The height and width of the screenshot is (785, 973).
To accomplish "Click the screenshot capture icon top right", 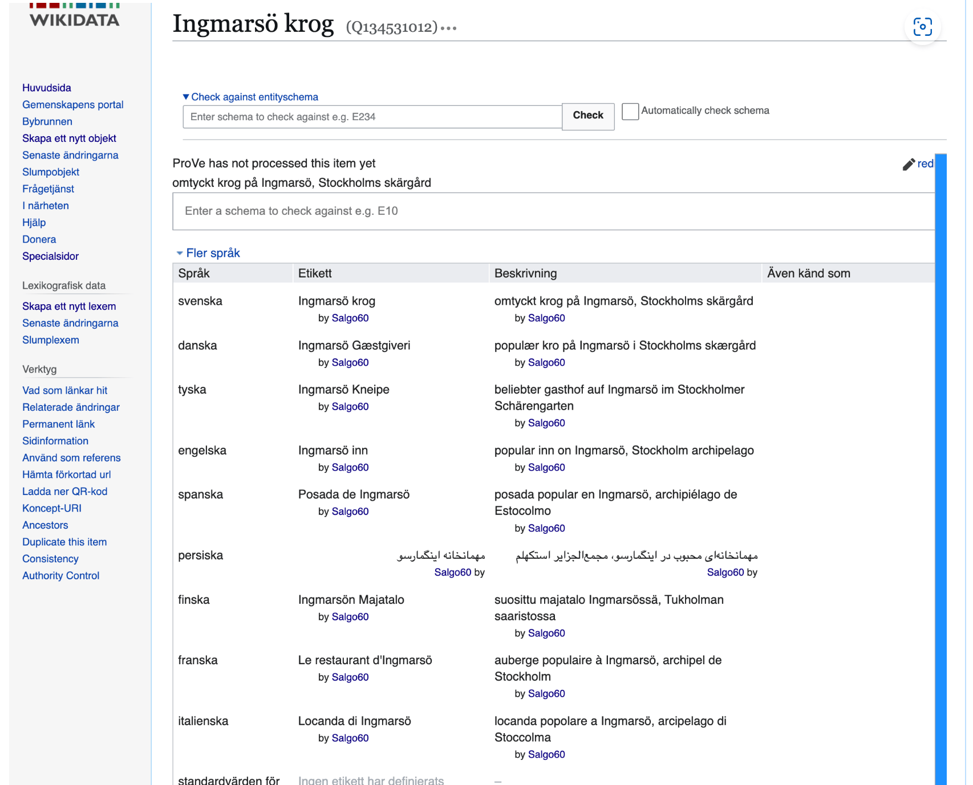I will (x=922, y=27).
